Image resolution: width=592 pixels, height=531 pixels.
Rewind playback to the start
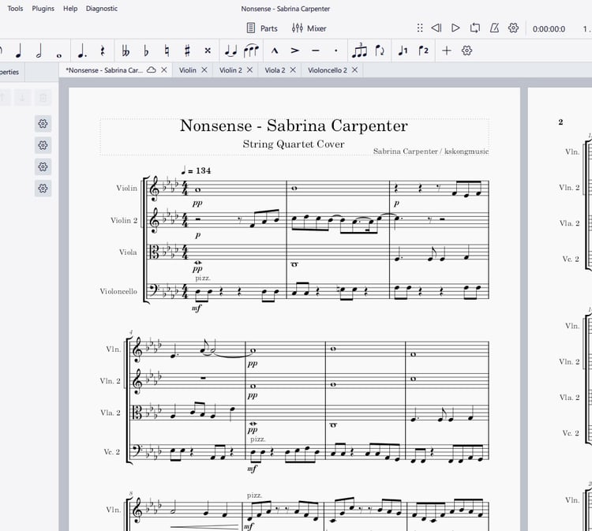coord(437,28)
